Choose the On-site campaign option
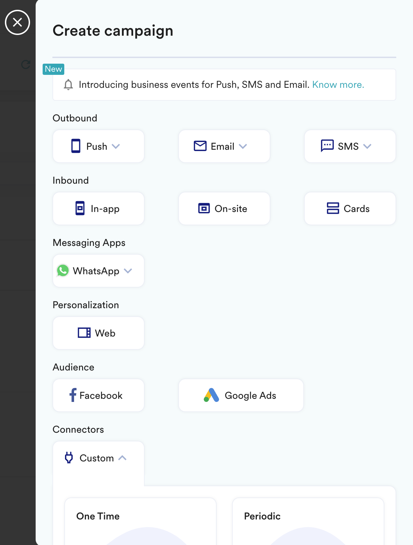This screenshot has width=413, height=545. point(224,208)
